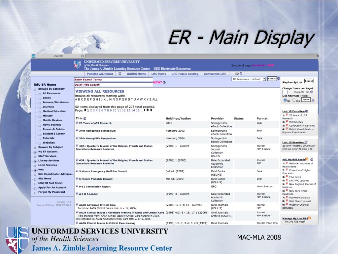This screenshot has height=254, width=338.
Task: Open the PubMed w/LinkOut nav tab
Action: [100, 74]
